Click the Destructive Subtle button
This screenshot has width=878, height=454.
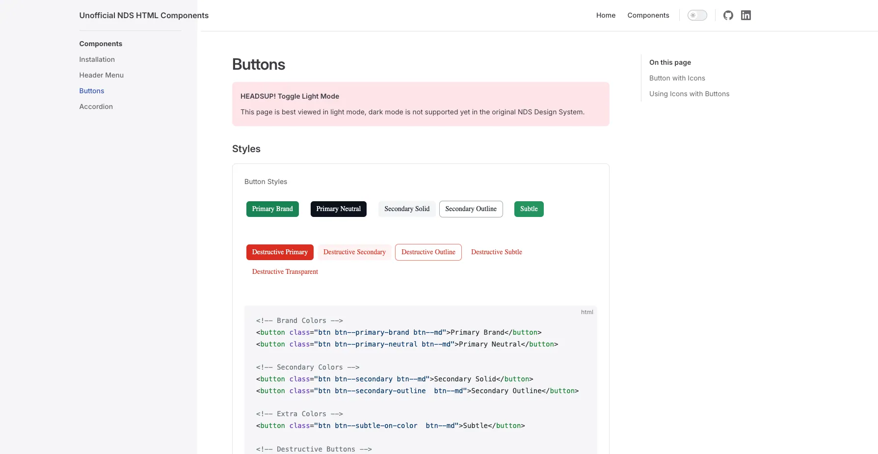[x=497, y=252]
